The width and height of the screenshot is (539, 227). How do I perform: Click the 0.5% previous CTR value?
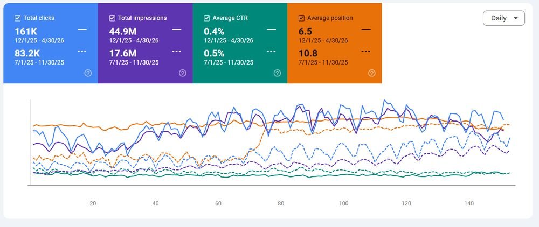214,53
